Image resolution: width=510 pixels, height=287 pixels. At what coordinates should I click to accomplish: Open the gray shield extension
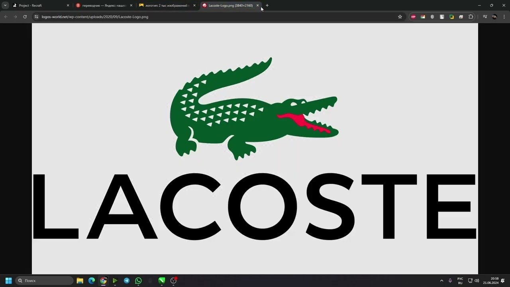click(432, 17)
